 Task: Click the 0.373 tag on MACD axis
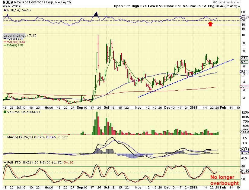pyautogui.click(x=245, y=150)
